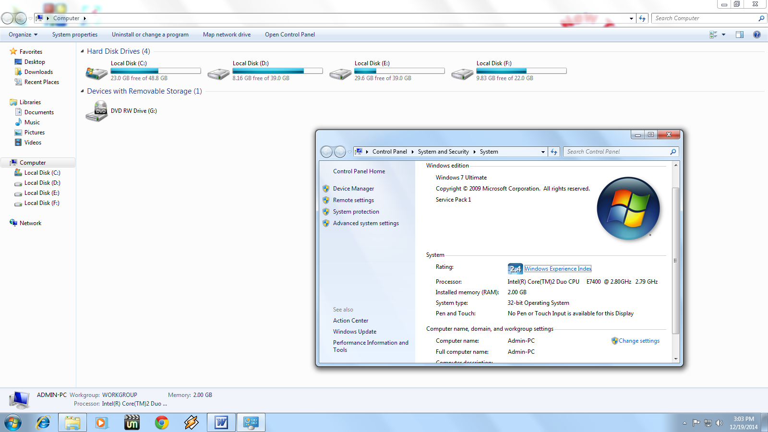Click Uninstall or change a program

tap(150, 35)
